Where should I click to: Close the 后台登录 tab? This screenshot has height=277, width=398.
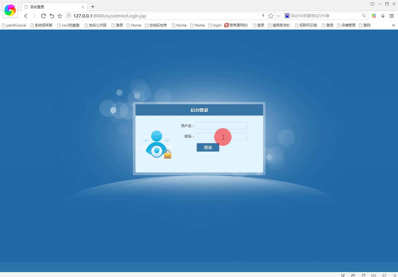[83, 7]
